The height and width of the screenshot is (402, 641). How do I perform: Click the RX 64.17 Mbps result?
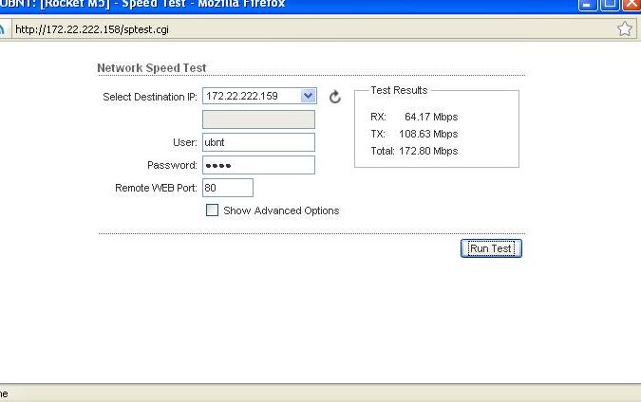click(x=414, y=117)
